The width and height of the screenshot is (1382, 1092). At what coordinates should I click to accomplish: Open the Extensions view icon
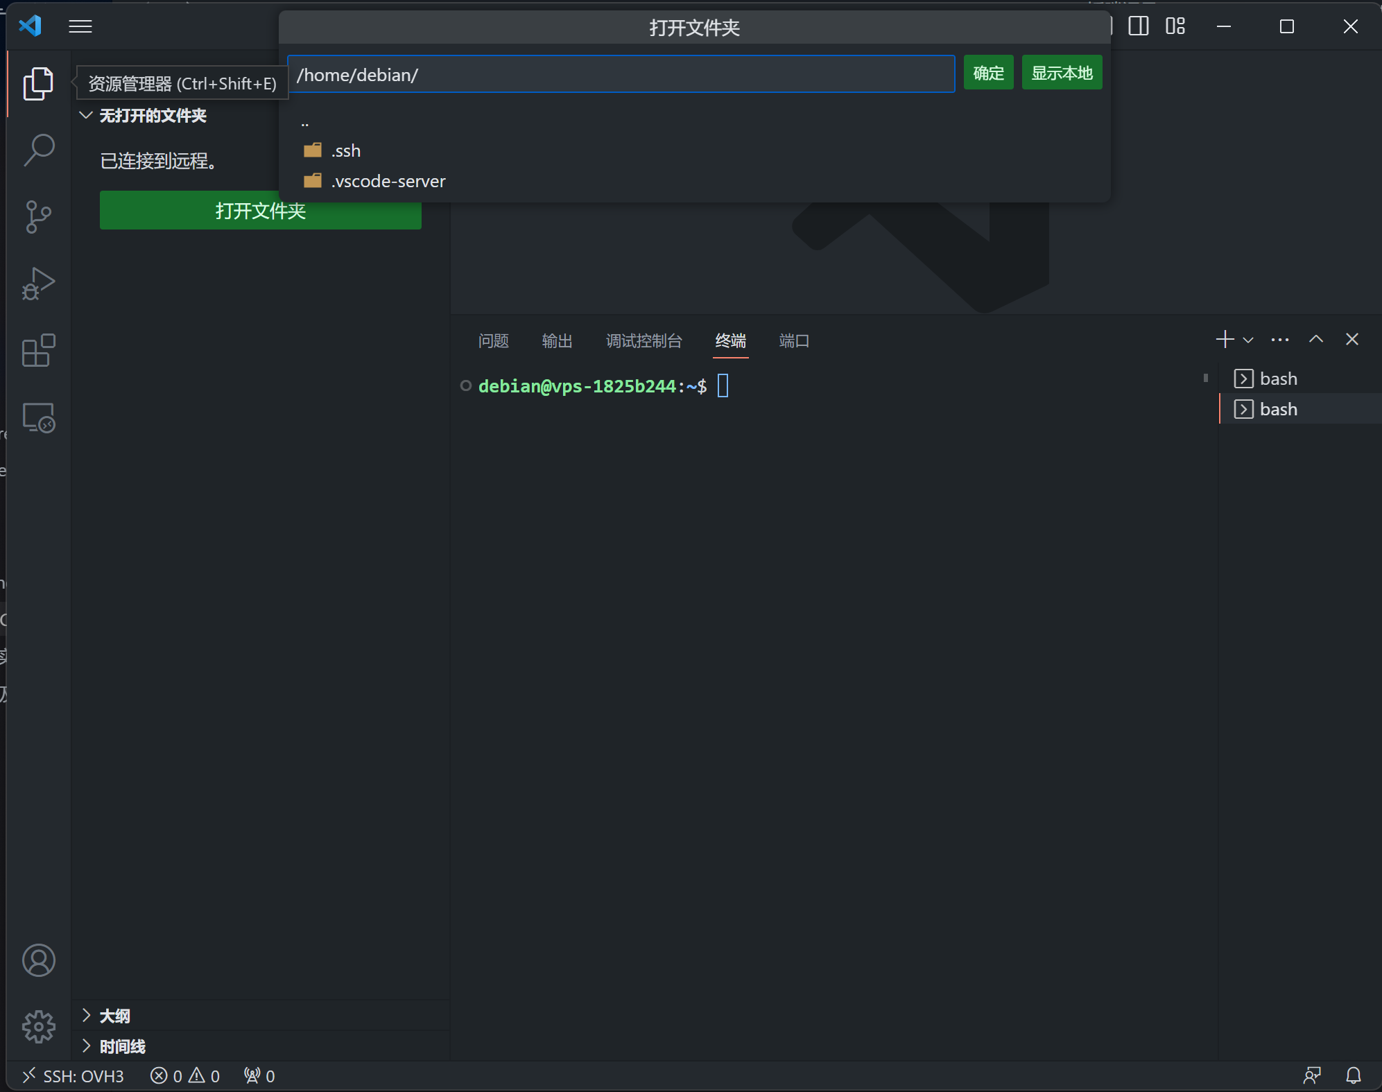[39, 350]
